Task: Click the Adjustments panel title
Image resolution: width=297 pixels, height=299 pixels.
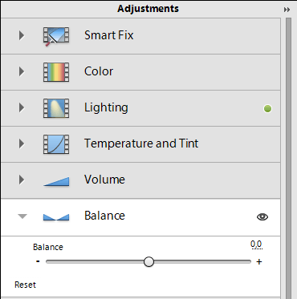Action: point(148,9)
